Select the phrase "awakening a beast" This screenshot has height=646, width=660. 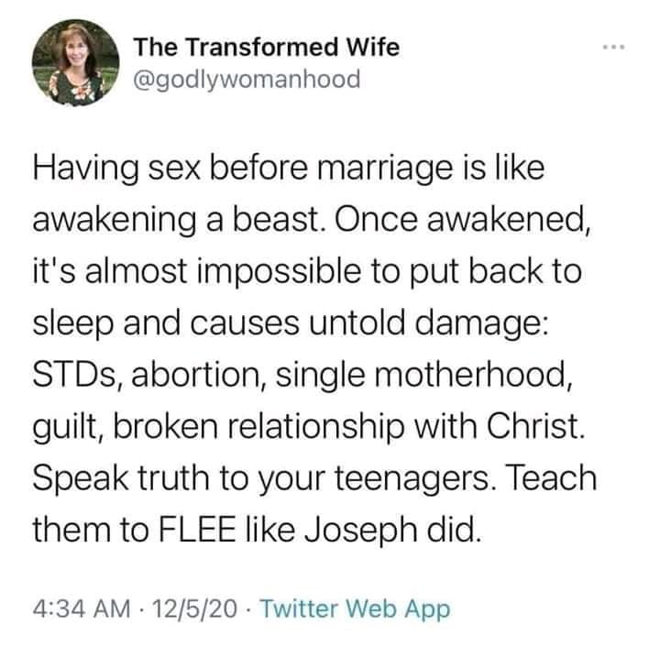[x=175, y=220]
